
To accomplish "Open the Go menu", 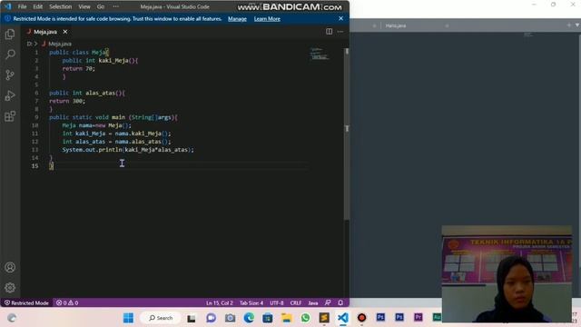I will point(101,6).
